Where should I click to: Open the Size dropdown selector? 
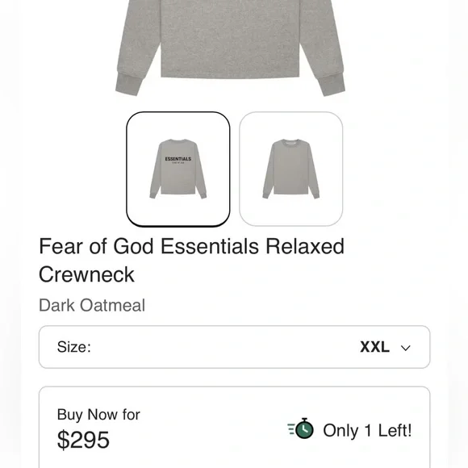click(234, 347)
